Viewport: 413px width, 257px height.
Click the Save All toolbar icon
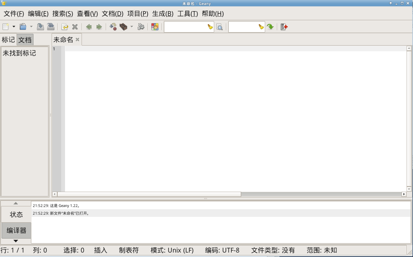pos(50,27)
